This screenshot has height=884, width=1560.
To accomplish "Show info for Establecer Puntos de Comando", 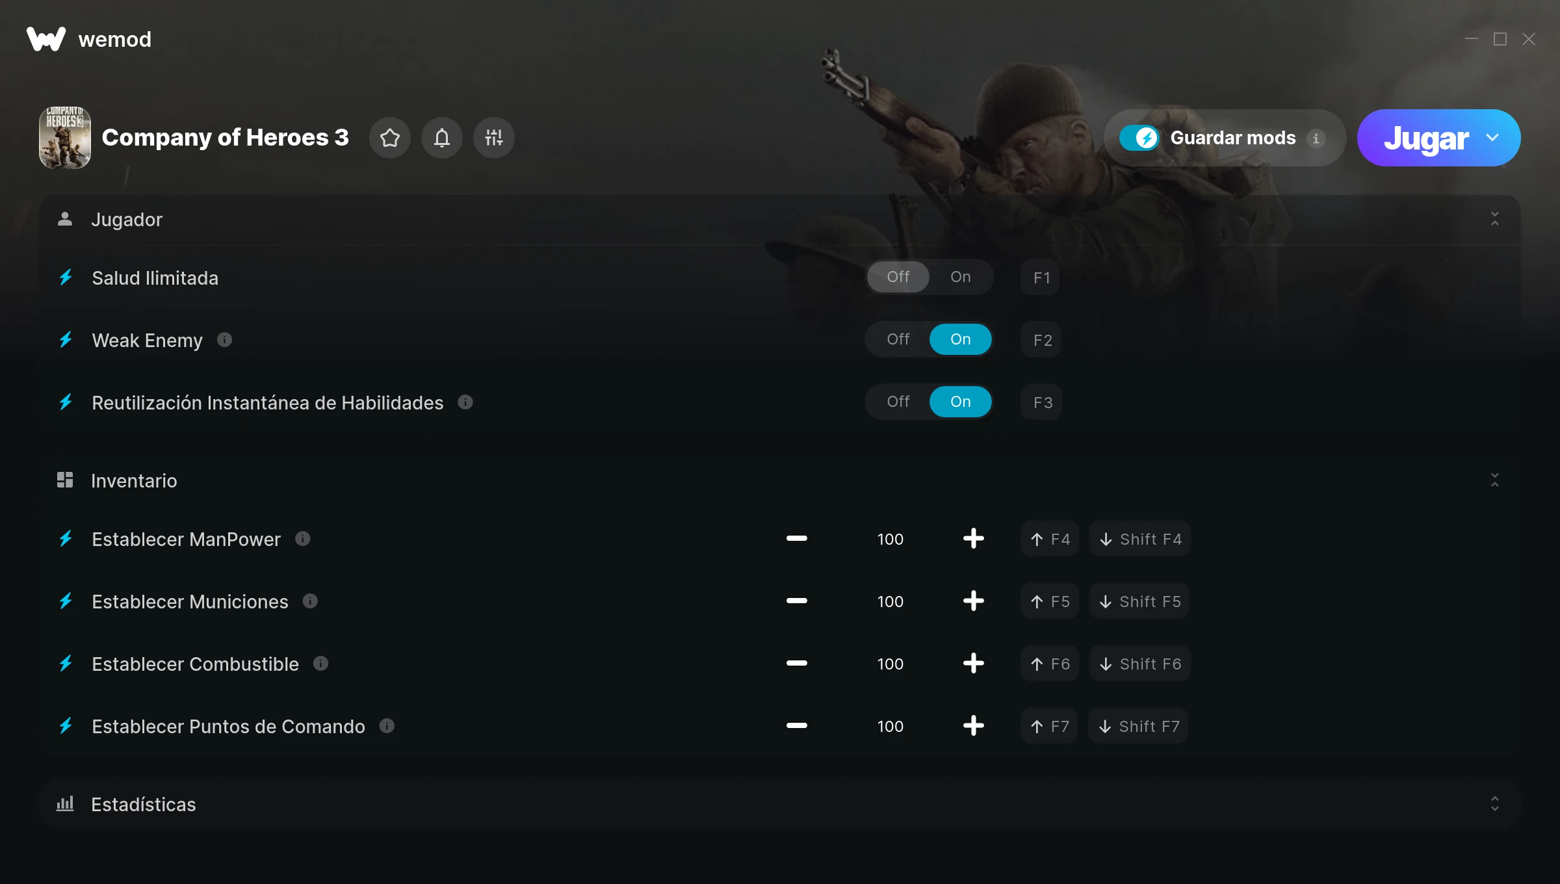I will [x=387, y=725].
